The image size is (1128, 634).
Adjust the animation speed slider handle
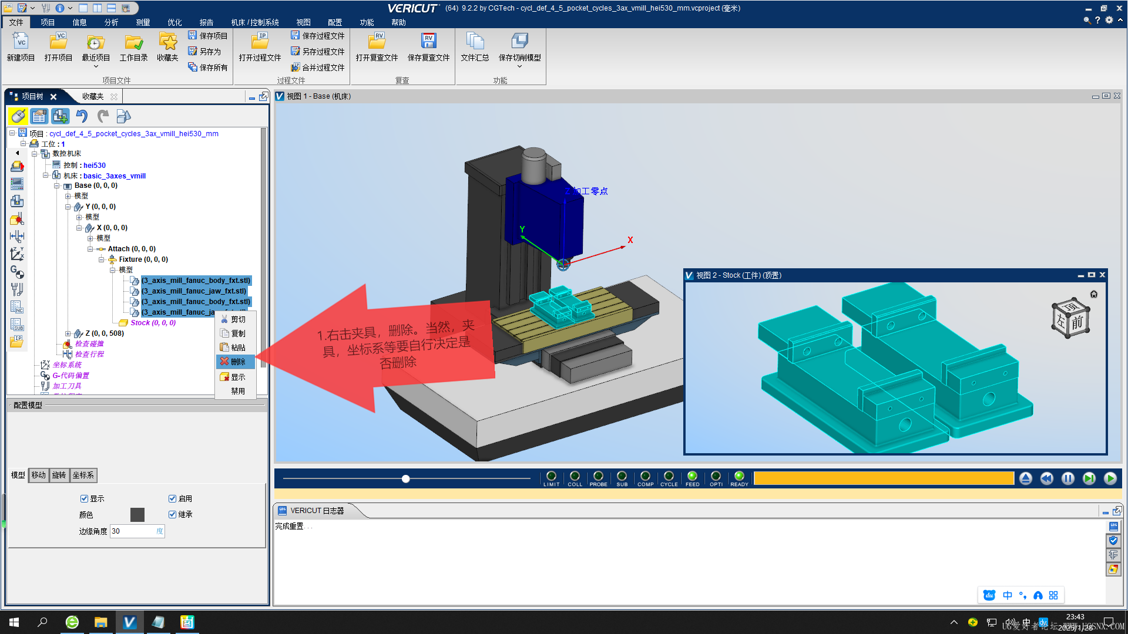coord(405,479)
